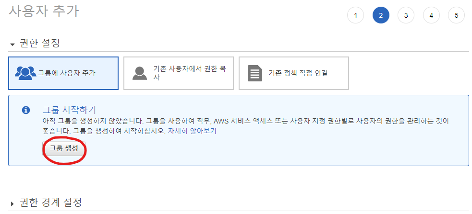
Task: Click the 권한 설정 heading label
Action: 40,43
